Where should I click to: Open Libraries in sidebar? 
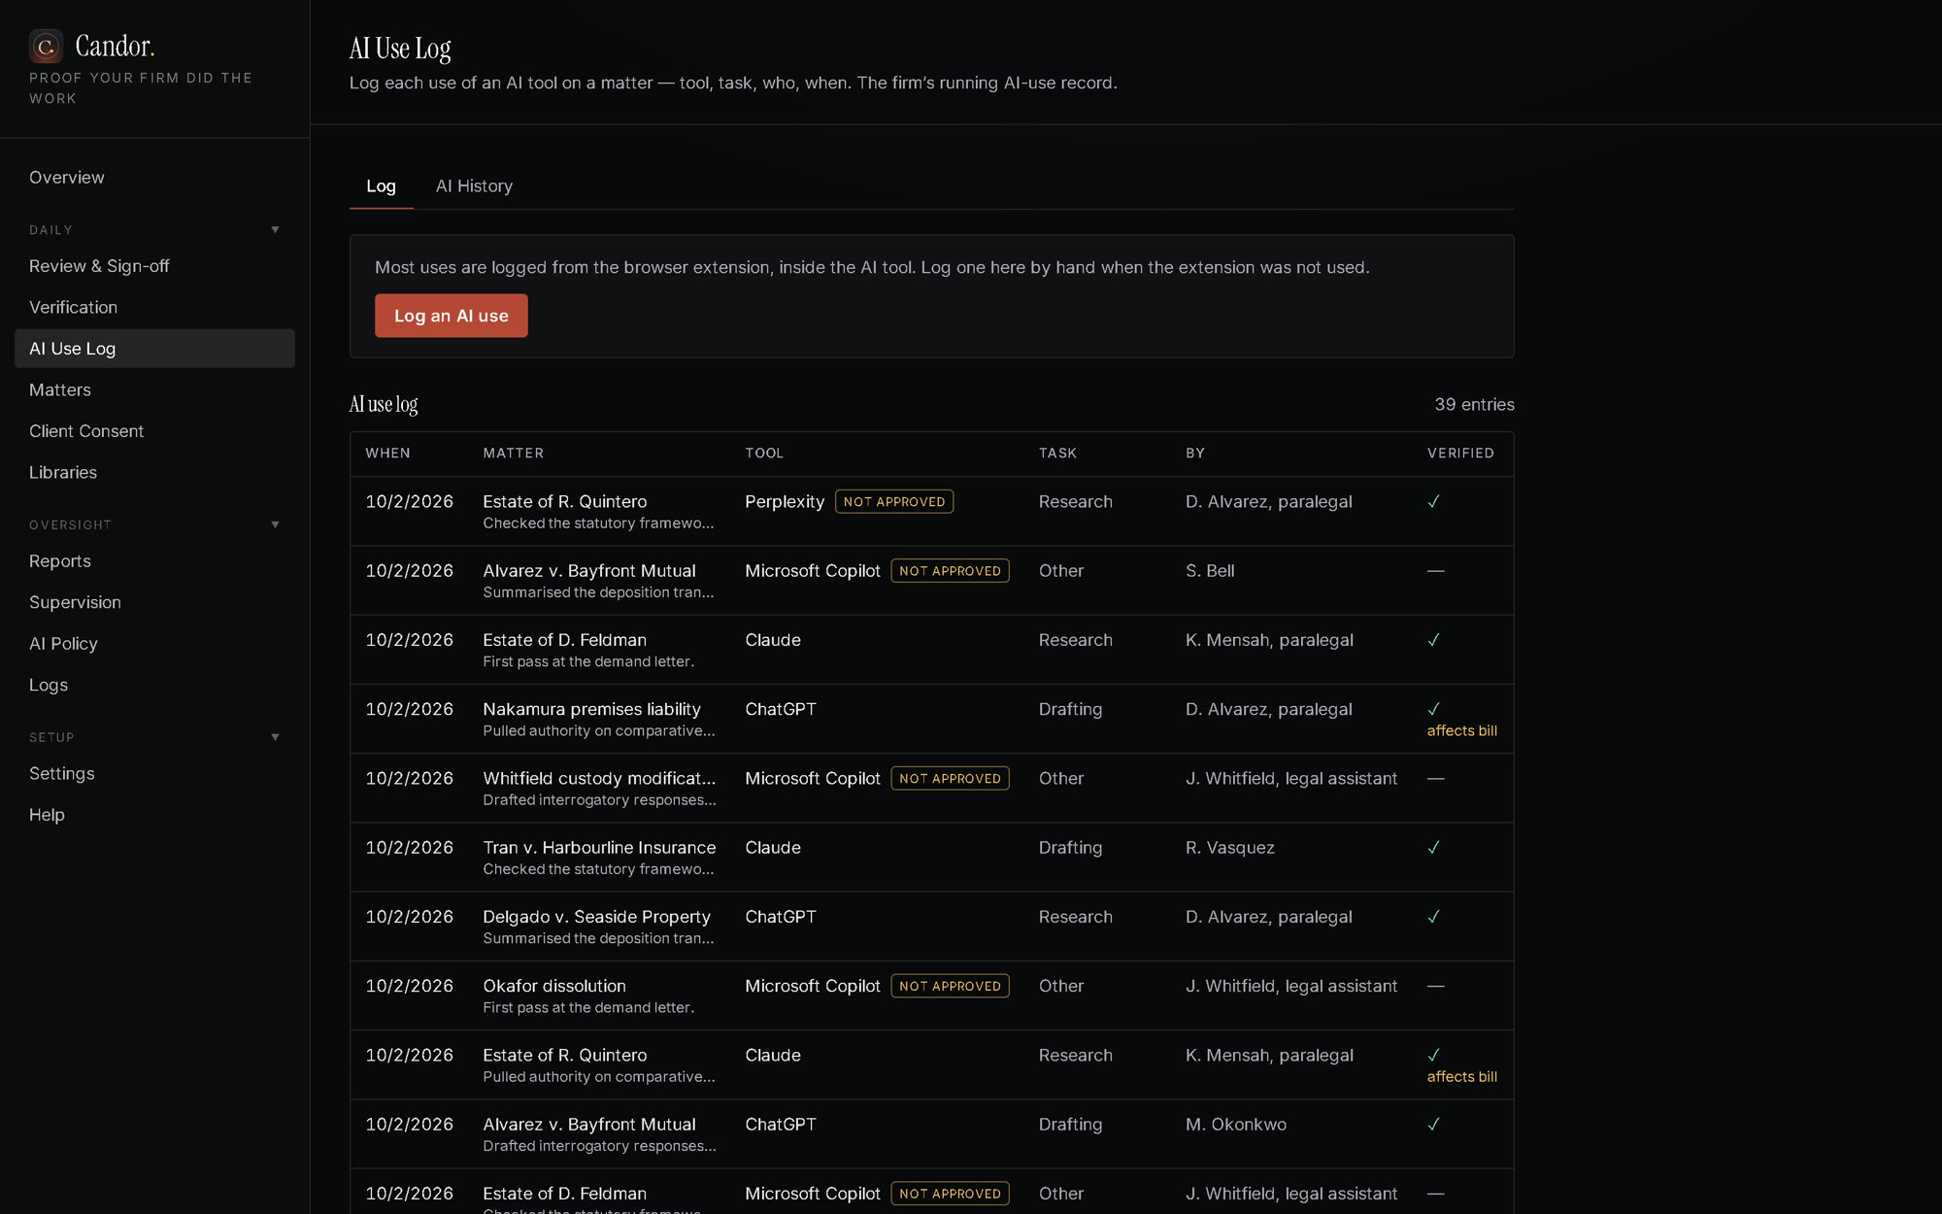point(154,472)
